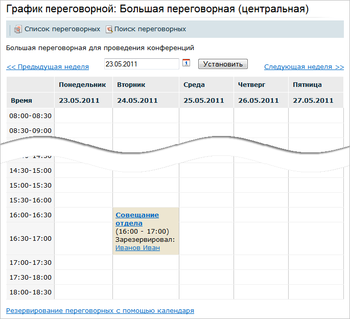
Task: Open the Совещание отдела booking
Action: 137,219
